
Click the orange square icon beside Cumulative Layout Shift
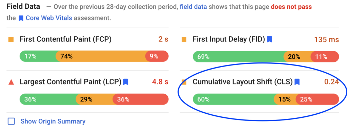pyautogui.click(x=184, y=82)
